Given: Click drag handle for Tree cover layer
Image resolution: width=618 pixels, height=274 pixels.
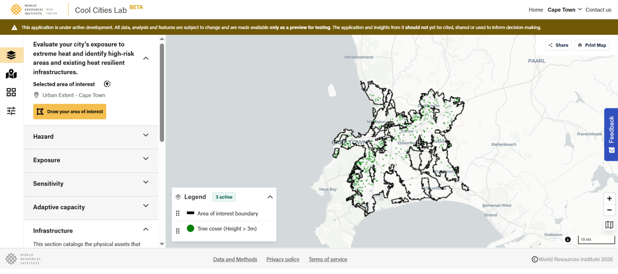Looking at the screenshot, I should pos(178,231).
